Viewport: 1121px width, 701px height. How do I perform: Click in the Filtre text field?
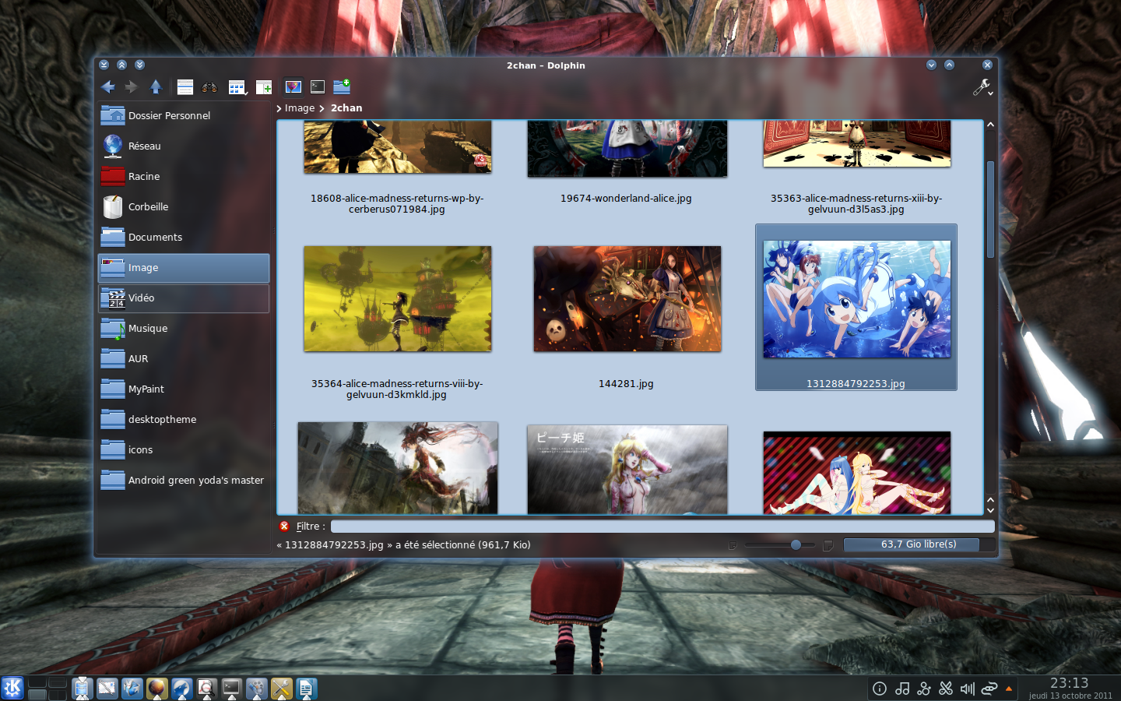tap(662, 527)
